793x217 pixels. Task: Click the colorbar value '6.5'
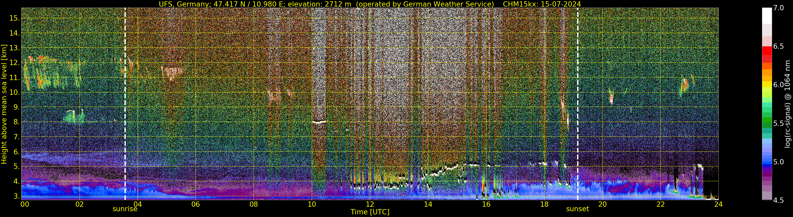pyautogui.click(x=778, y=46)
